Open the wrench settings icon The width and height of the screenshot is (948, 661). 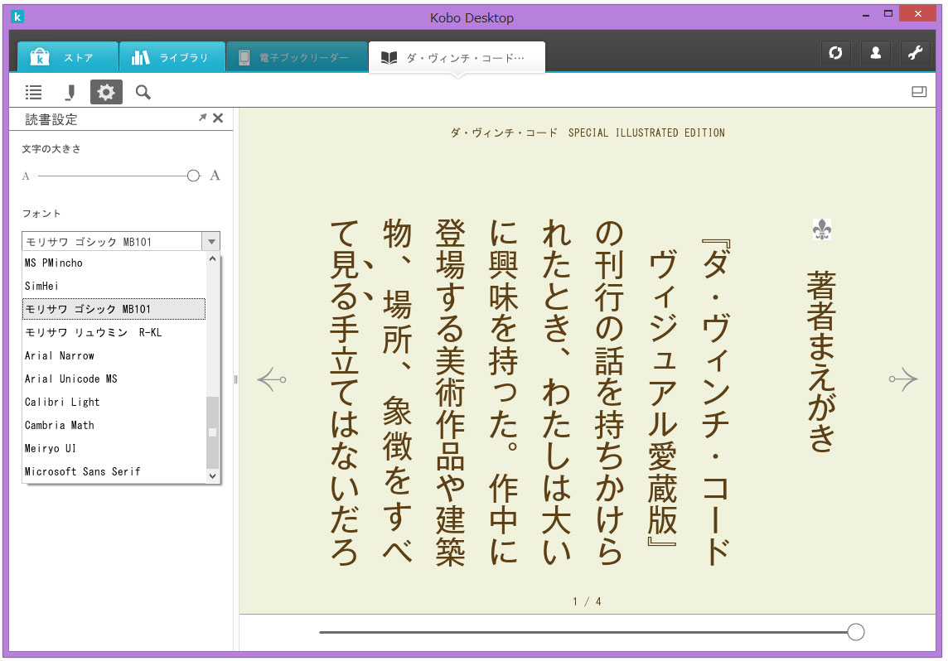[x=916, y=53]
